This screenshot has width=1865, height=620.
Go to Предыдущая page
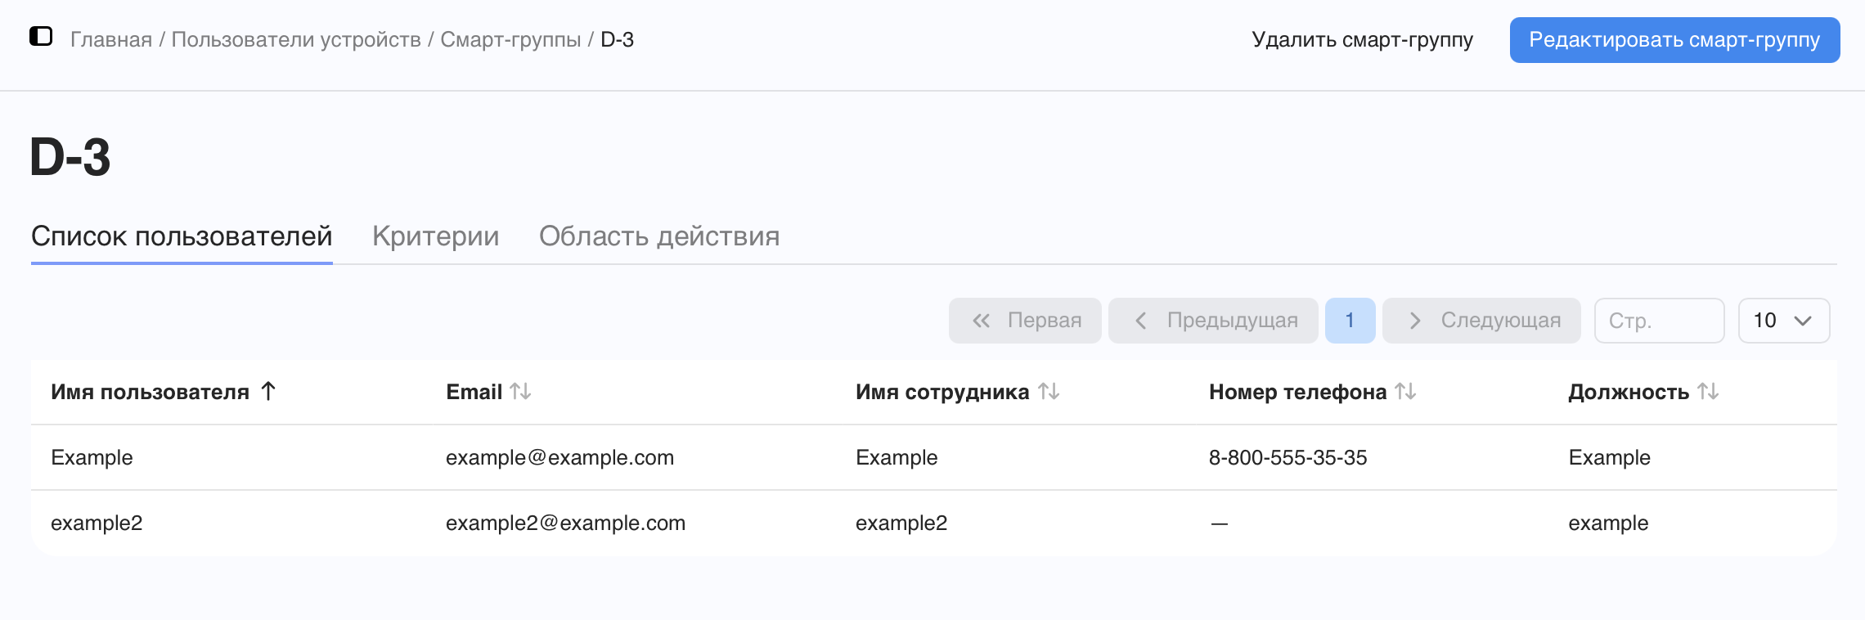tap(1213, 321)
